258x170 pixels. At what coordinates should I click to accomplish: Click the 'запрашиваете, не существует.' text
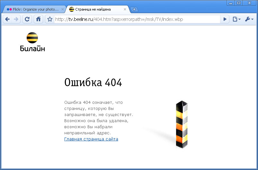99,114
